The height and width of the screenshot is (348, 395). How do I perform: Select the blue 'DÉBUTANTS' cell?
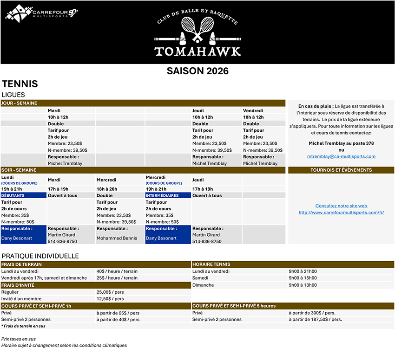coord(23,195)
